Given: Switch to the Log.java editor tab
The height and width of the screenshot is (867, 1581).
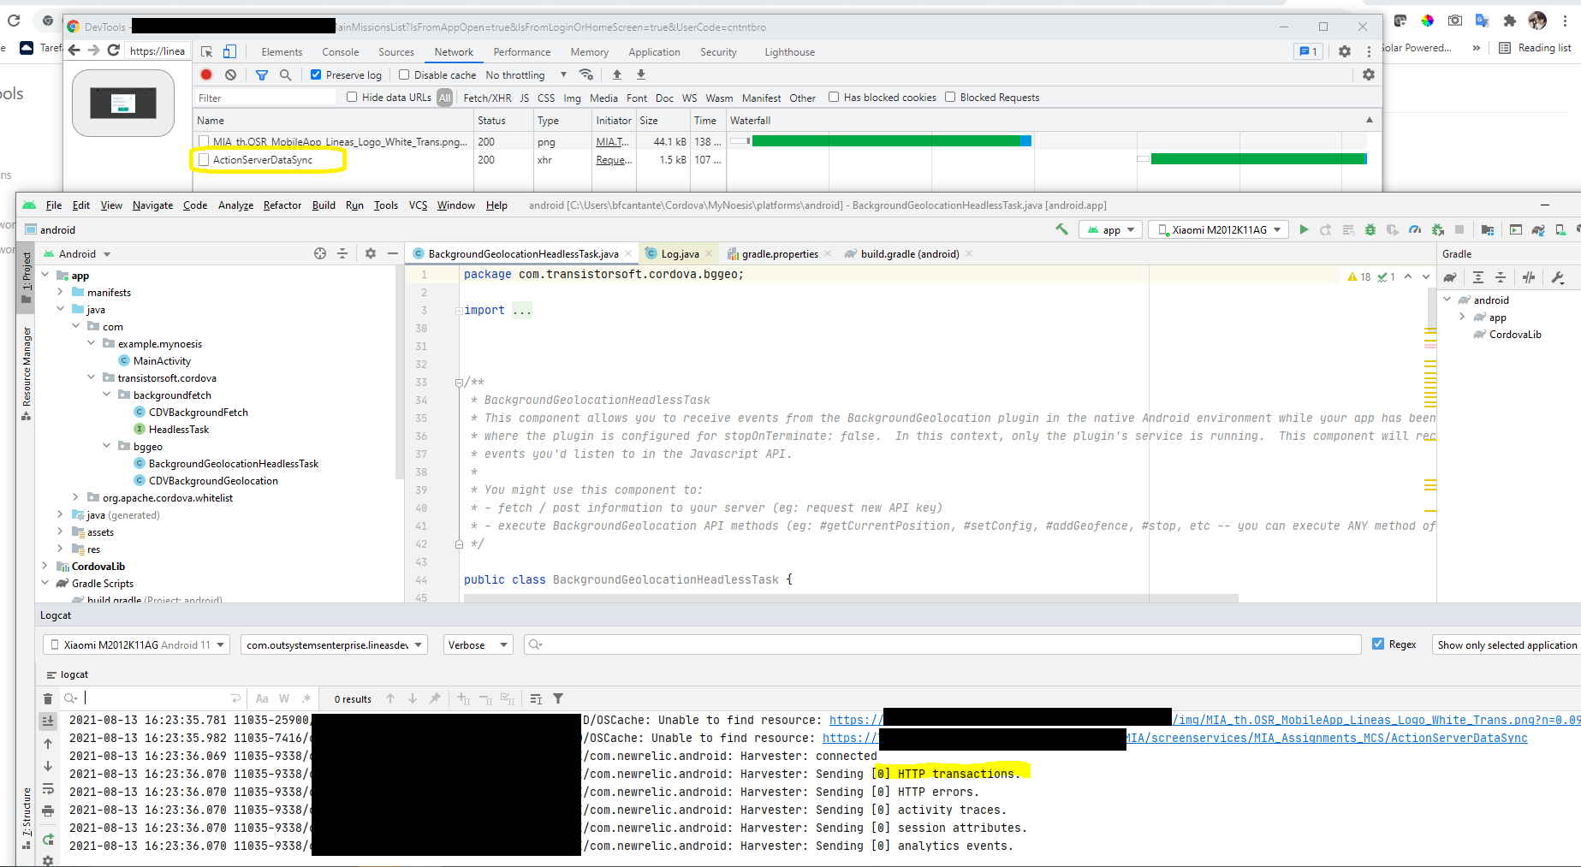Looking at the screenshot, I should [x=680, y=253].
